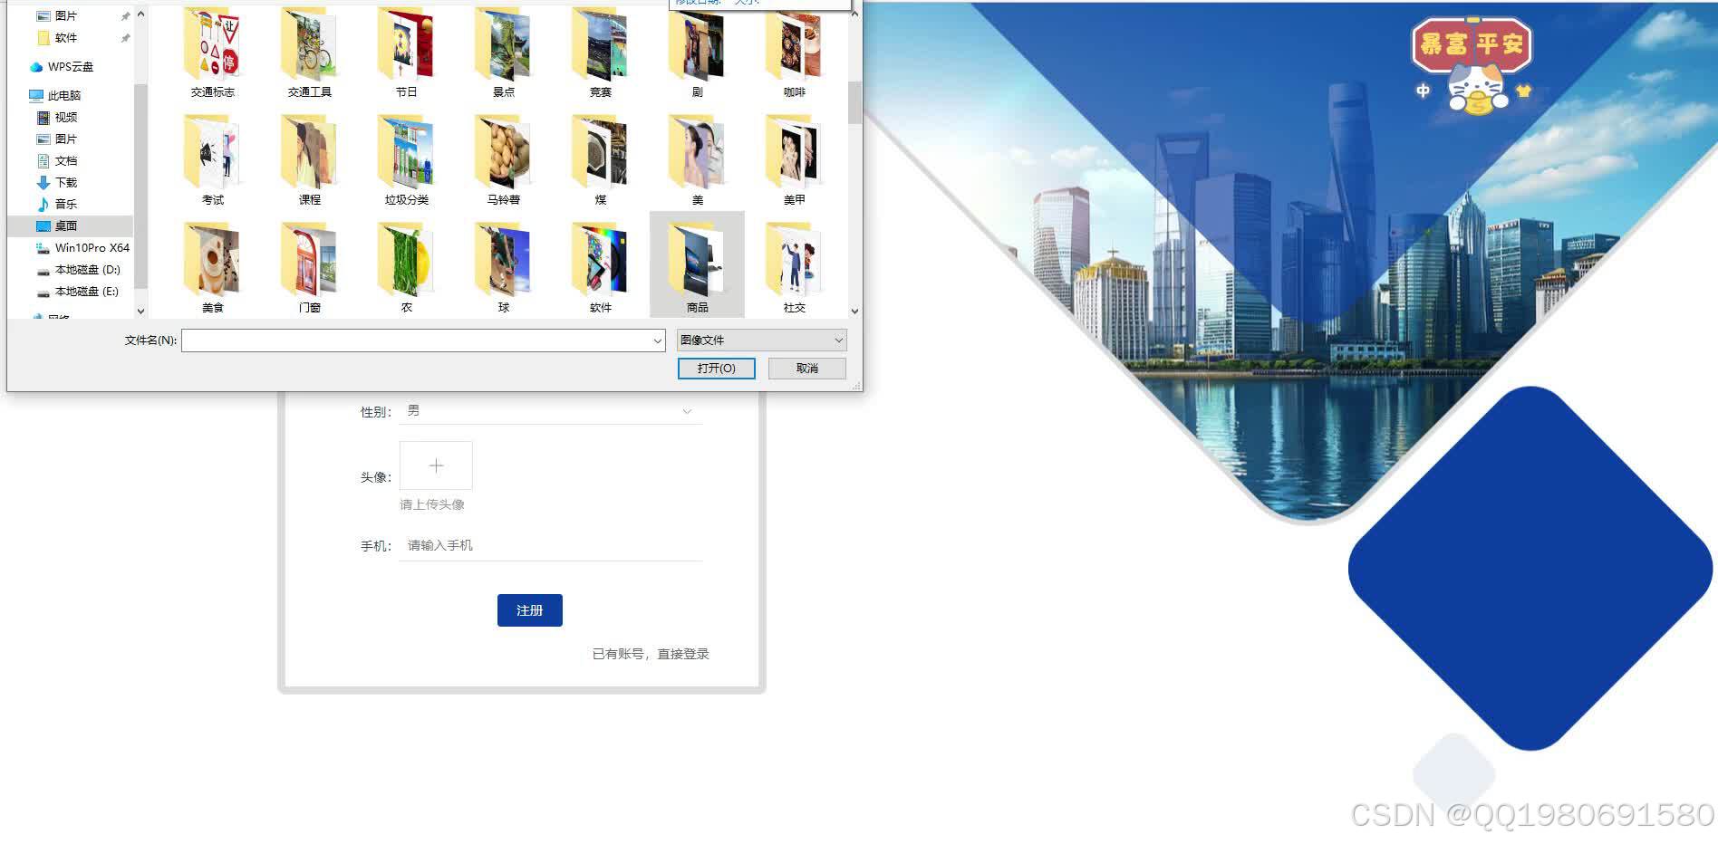Pick the 课程 folder
1718x844 pixels.
pyautogui.click(x=310, y=158)
